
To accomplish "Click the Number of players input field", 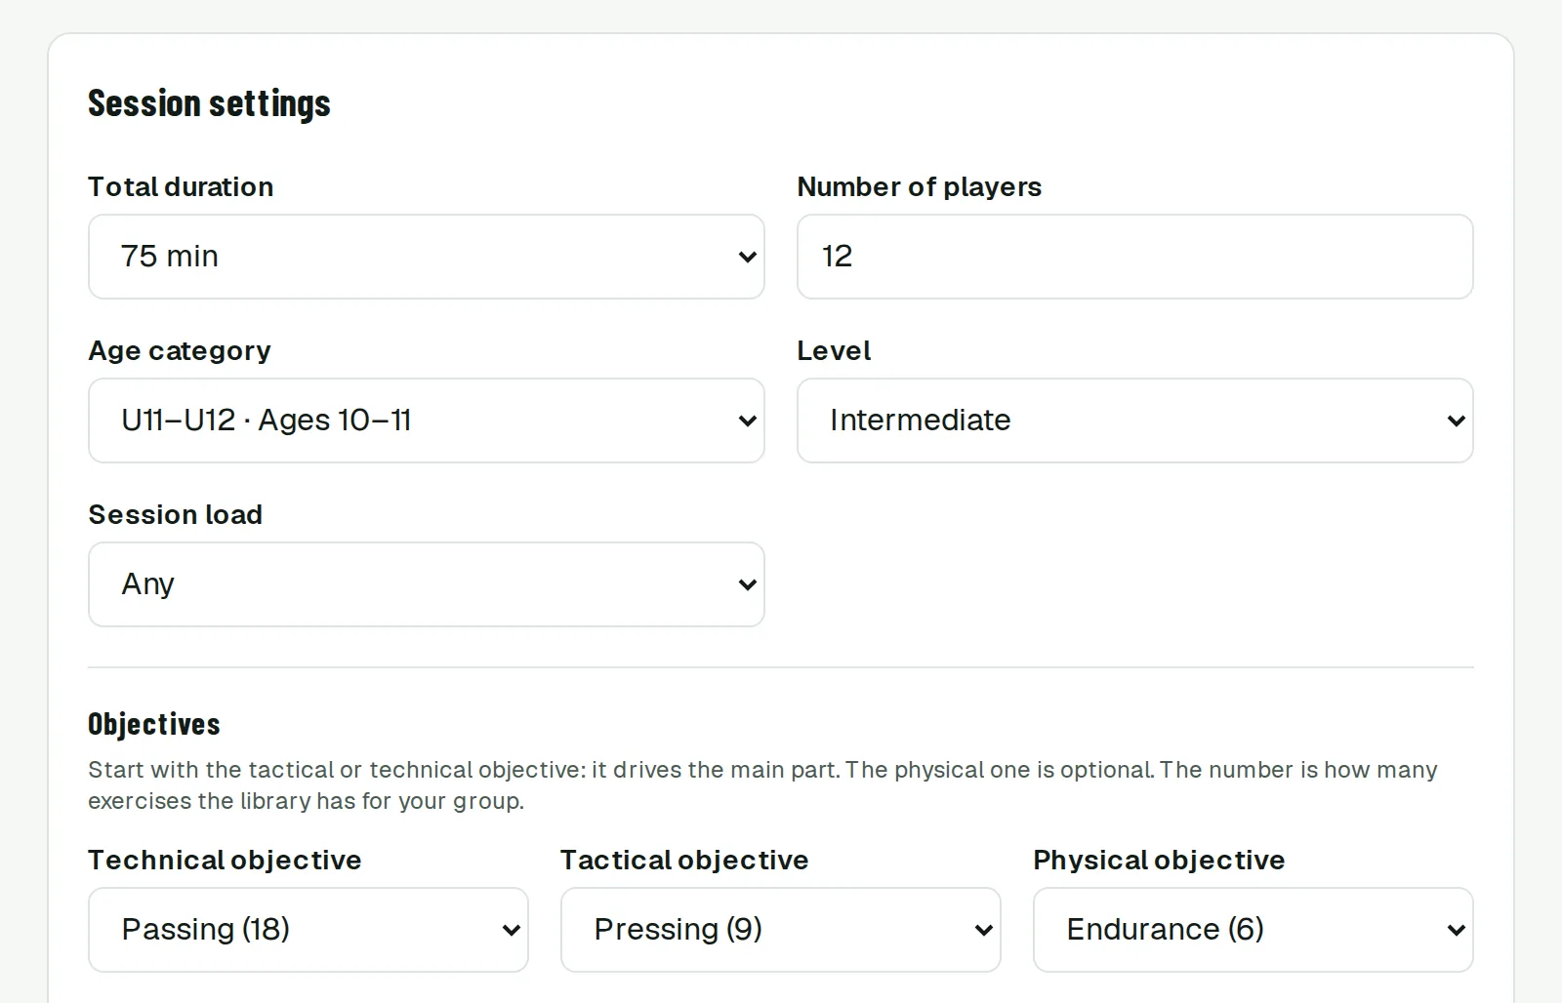I will pyautogui.click(x=1134, y=257).
